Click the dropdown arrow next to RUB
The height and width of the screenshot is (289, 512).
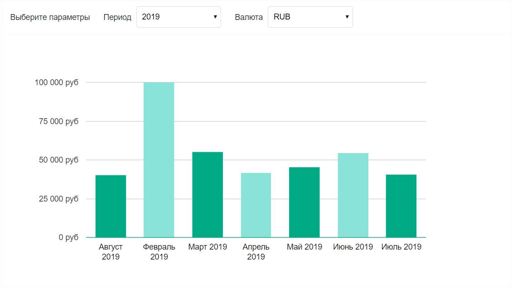[x=347, y=17]
